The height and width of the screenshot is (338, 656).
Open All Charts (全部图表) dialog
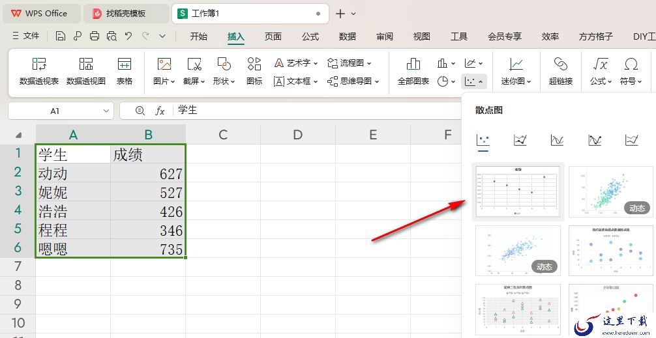click(413, 72)
